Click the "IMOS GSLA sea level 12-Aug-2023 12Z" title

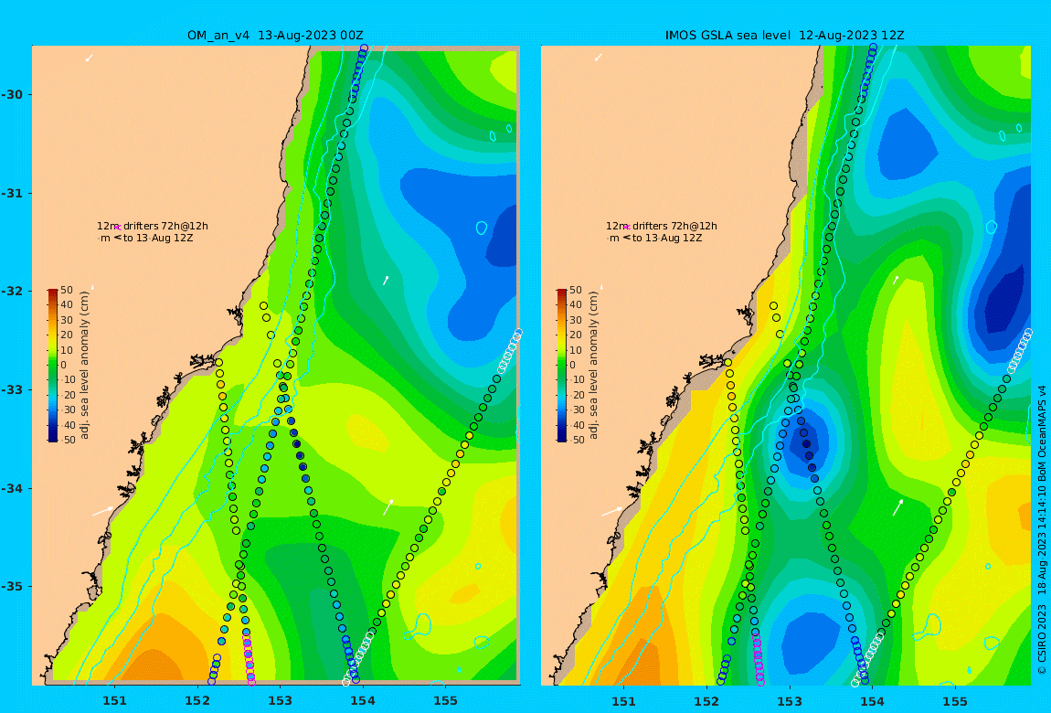784,36
